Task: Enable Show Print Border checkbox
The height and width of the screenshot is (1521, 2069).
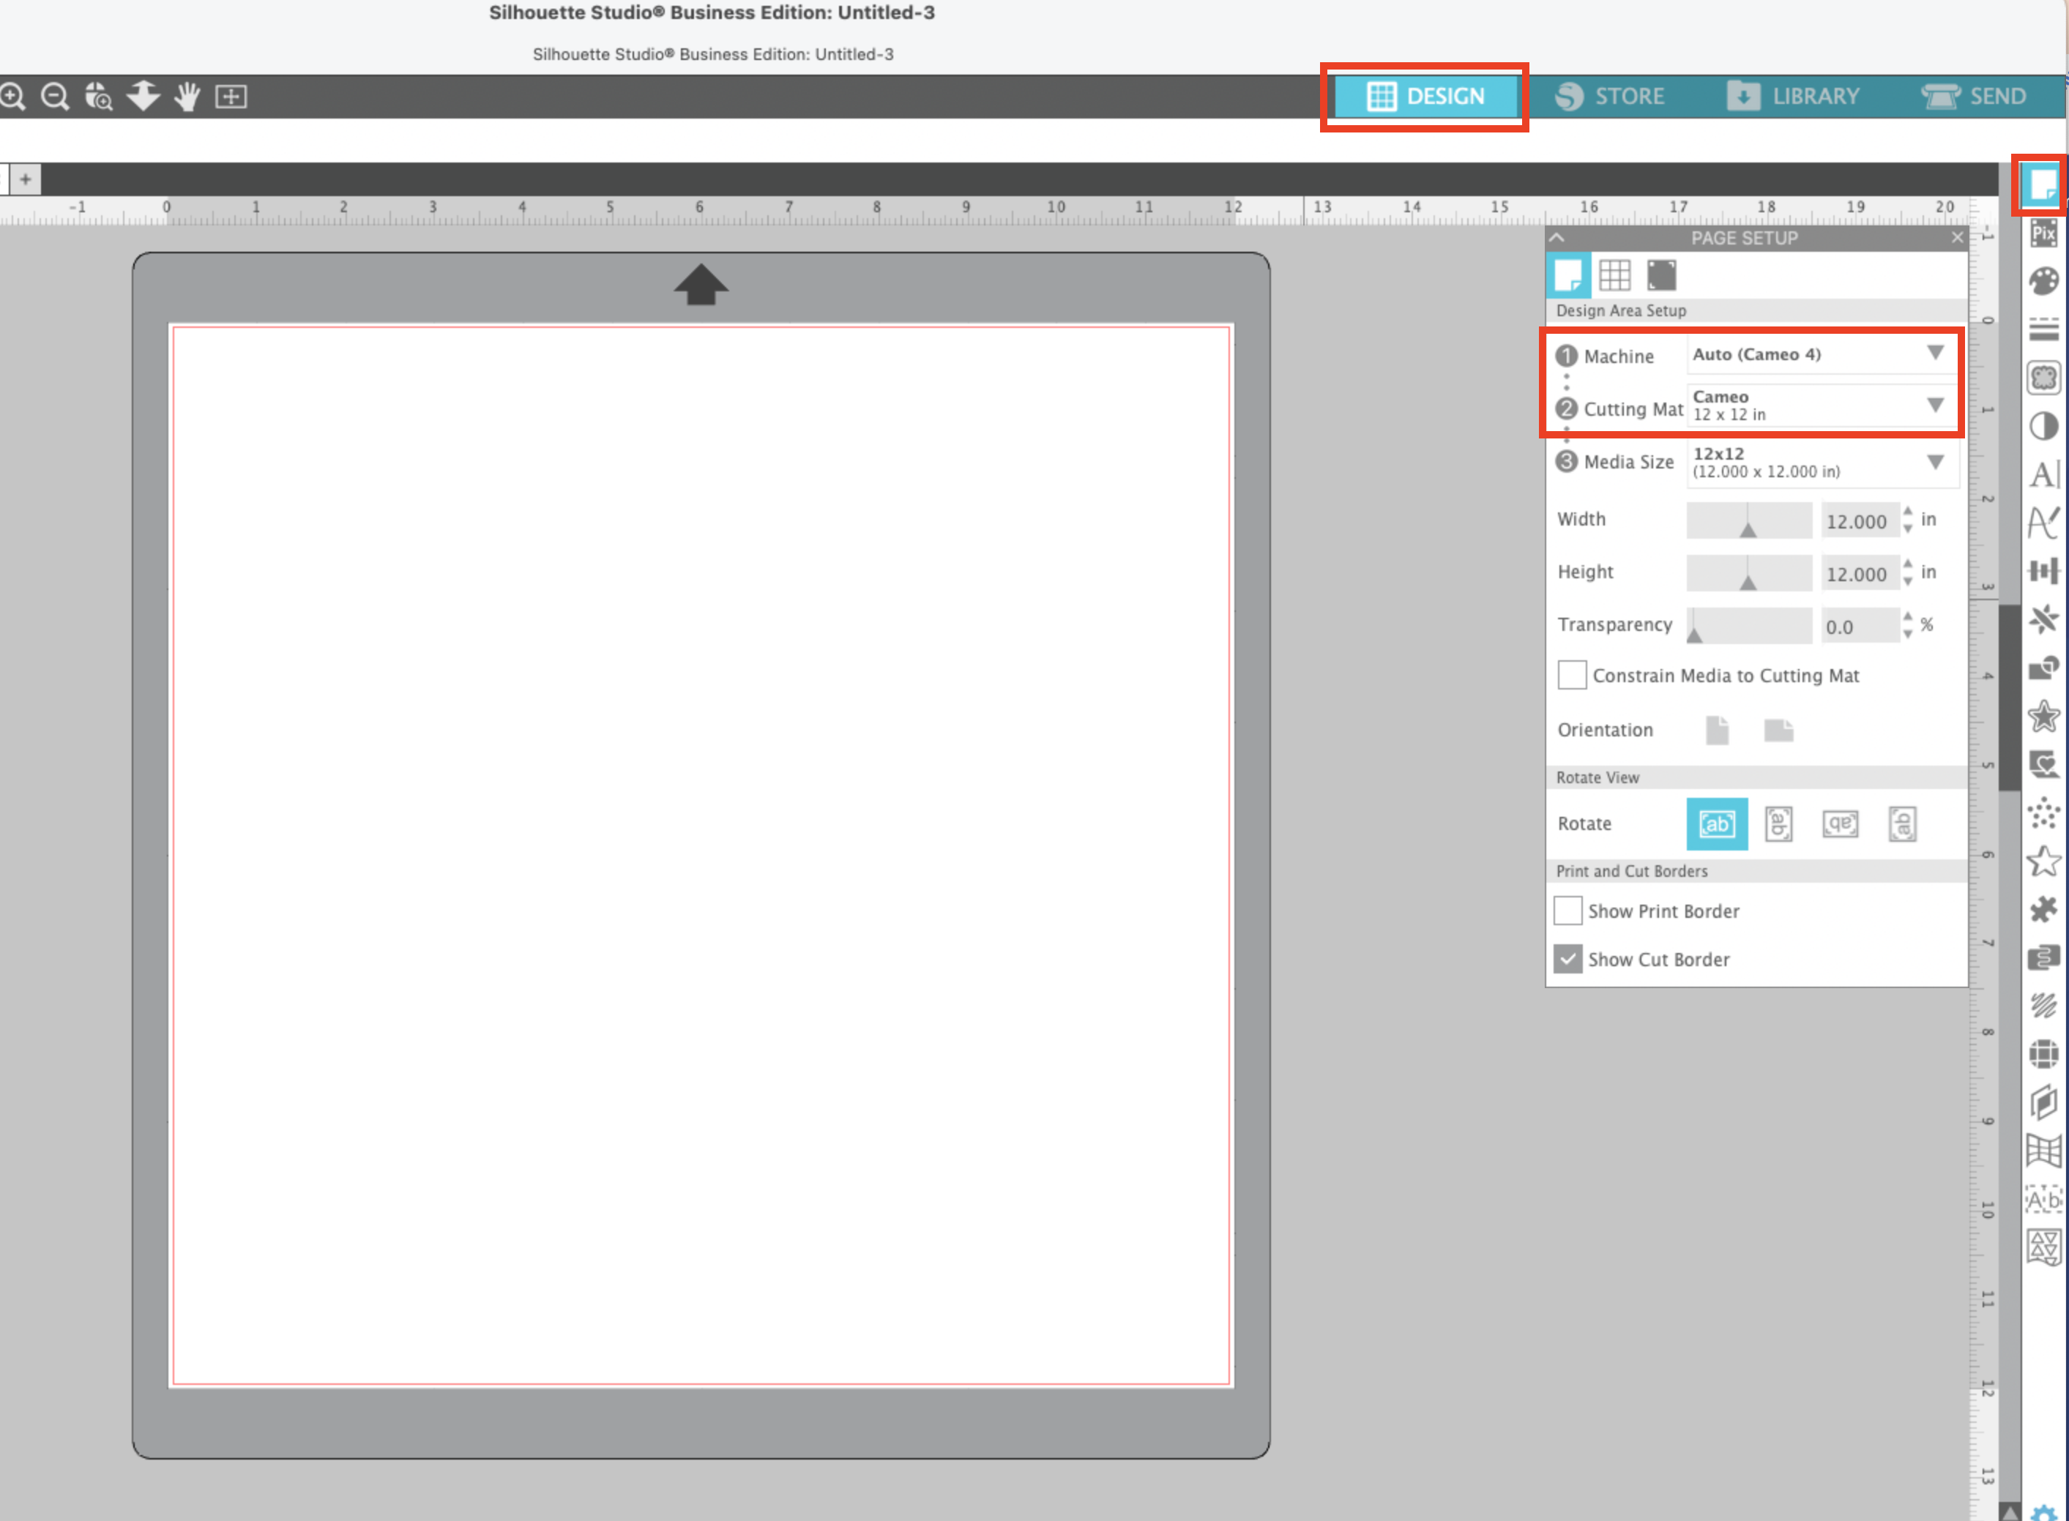Action: click(1568, 911)
